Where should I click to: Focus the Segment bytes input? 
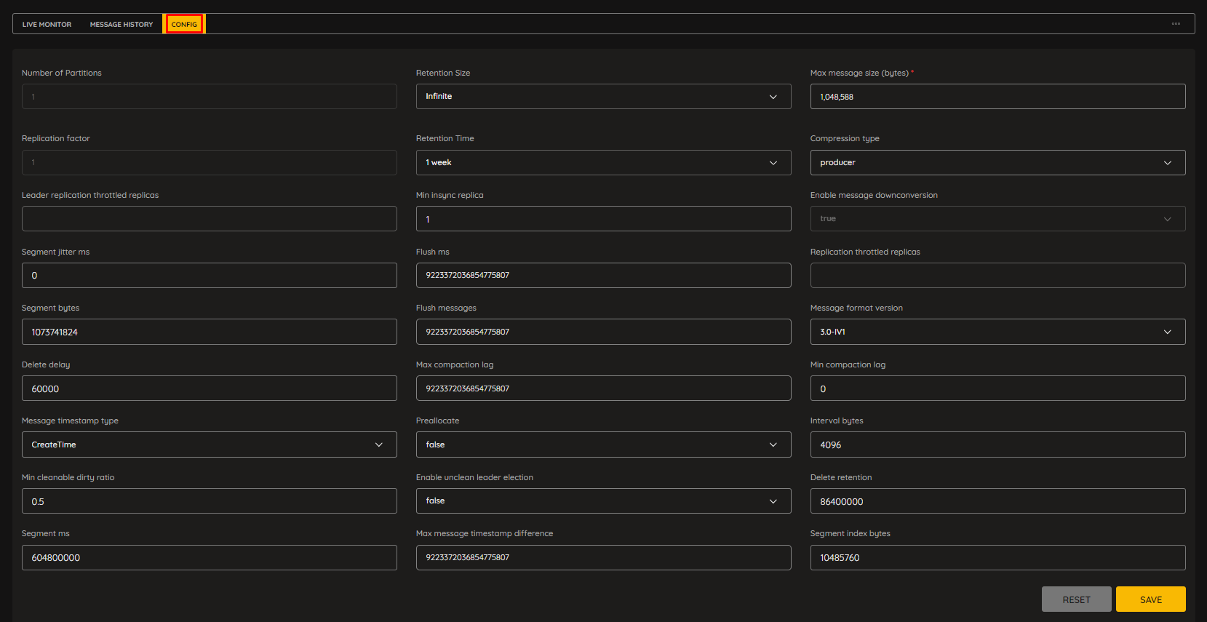pos(209,332)
